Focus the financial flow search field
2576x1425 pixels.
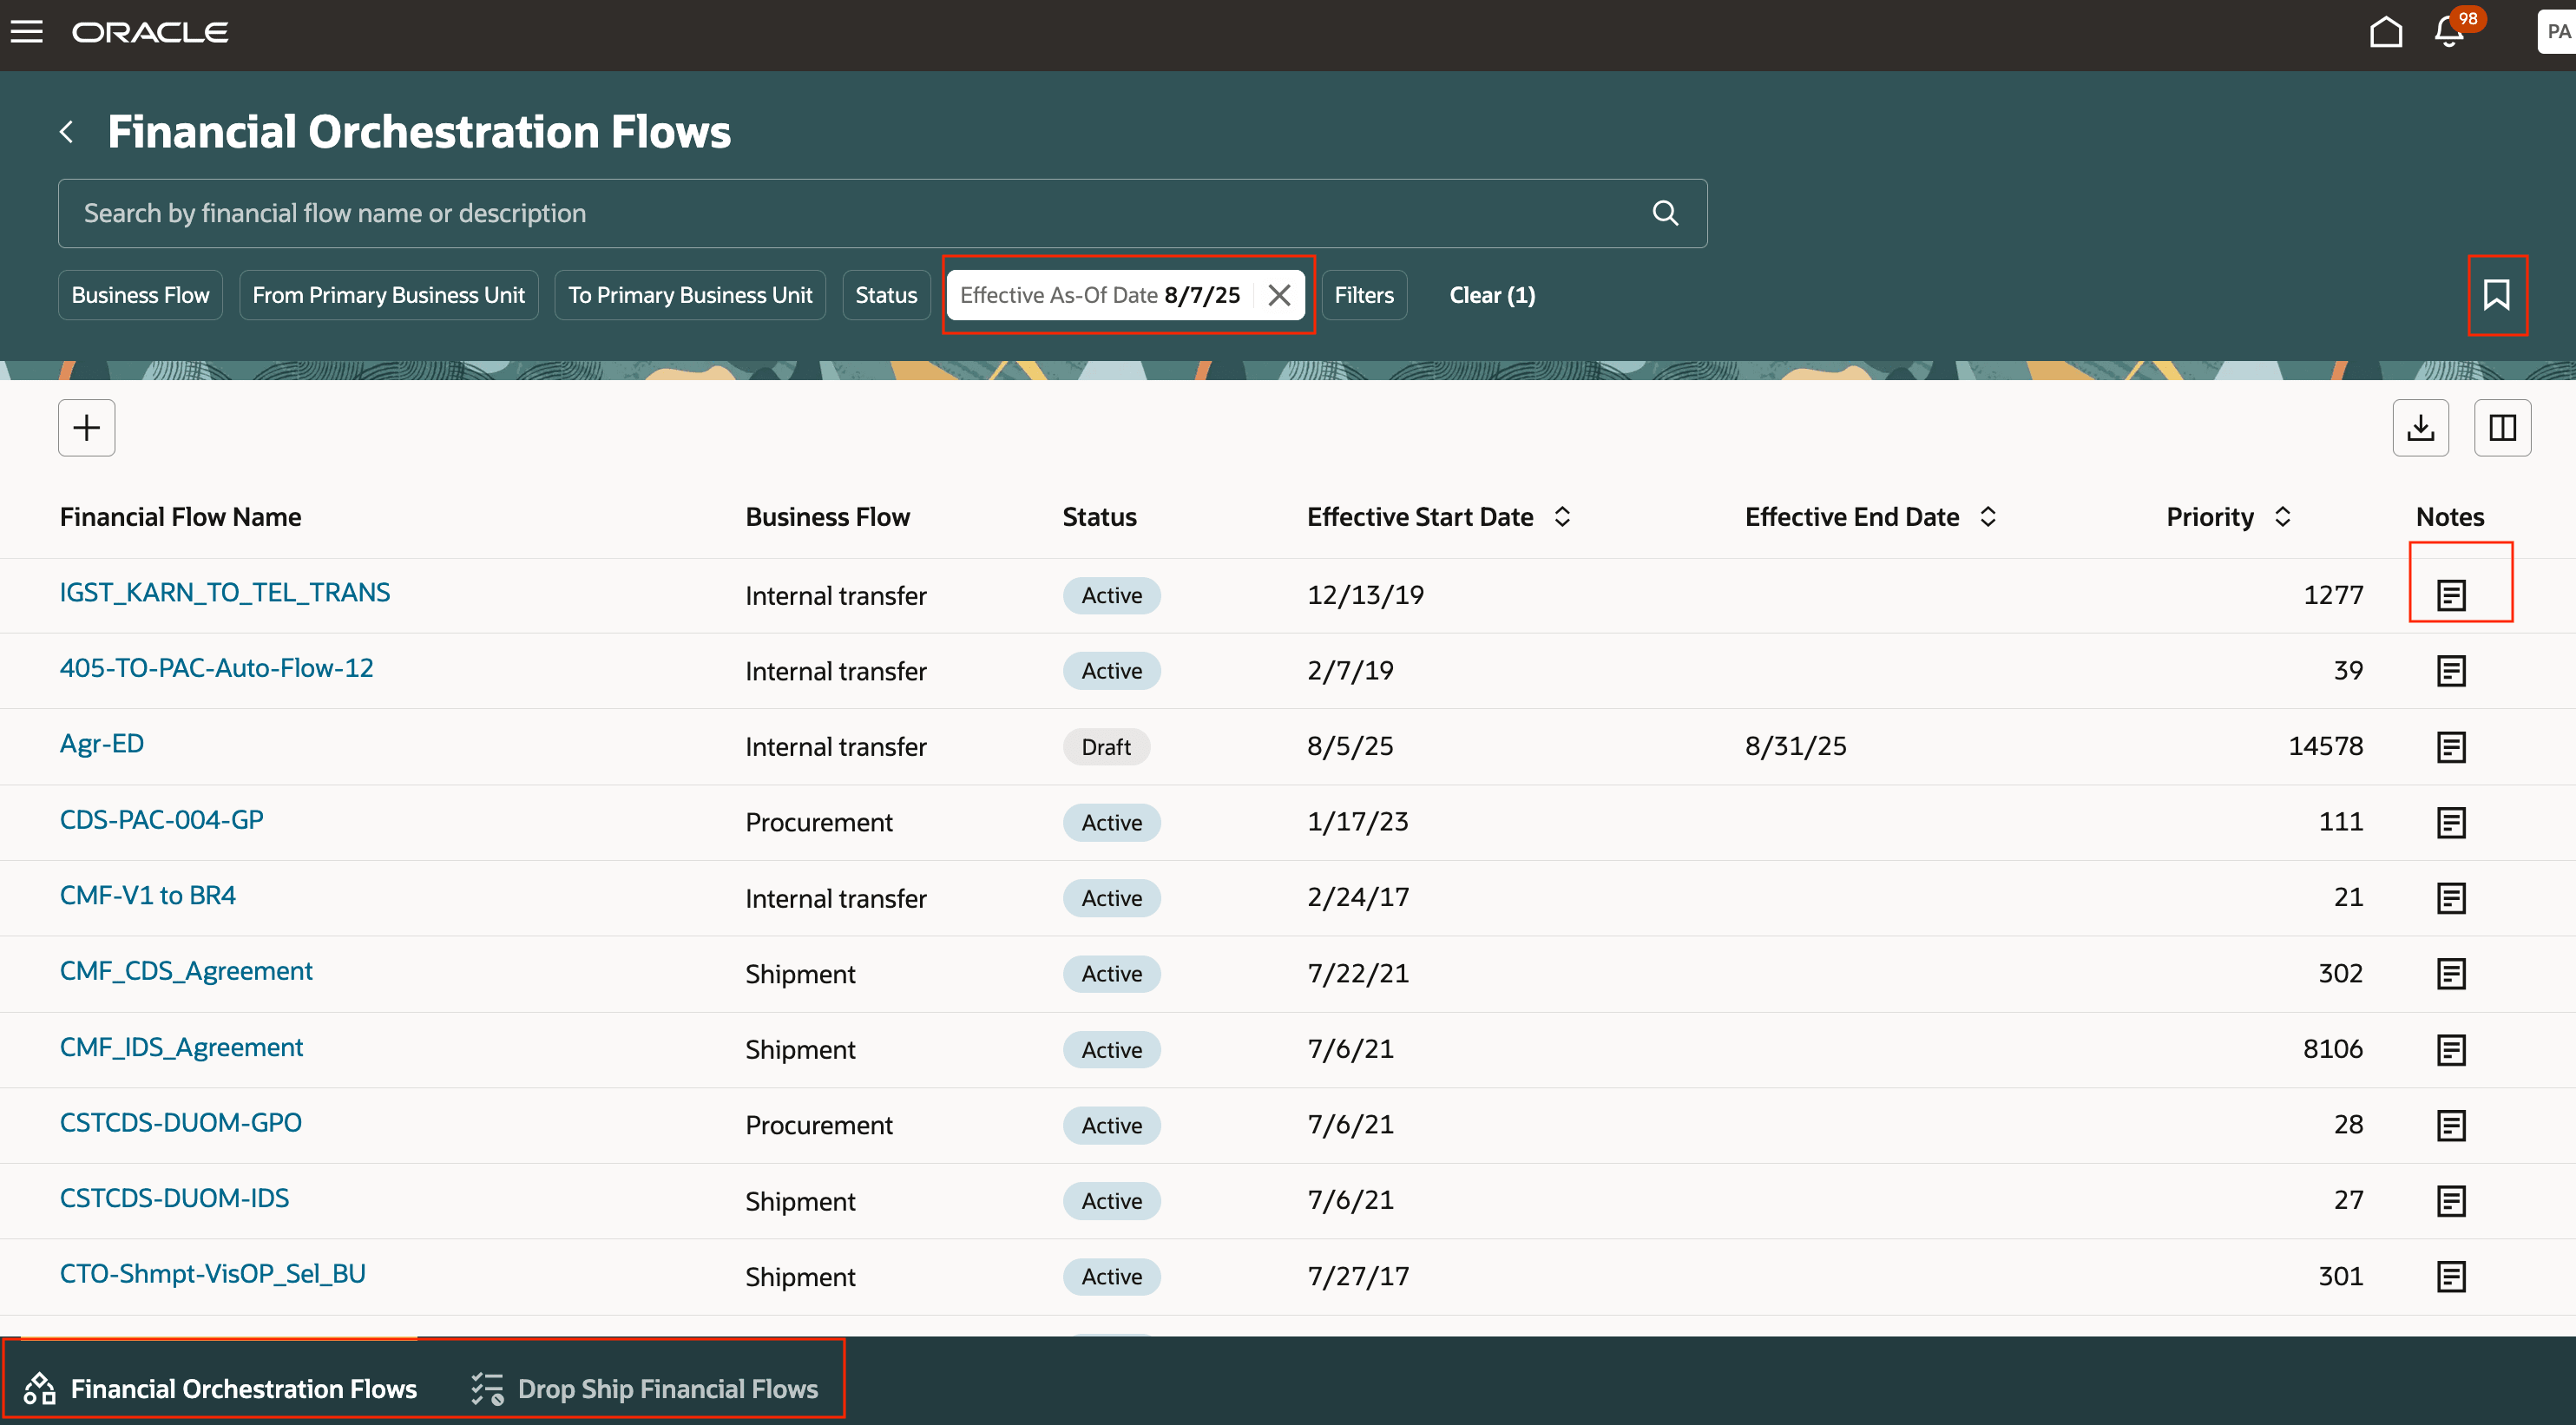coord(850,213)
